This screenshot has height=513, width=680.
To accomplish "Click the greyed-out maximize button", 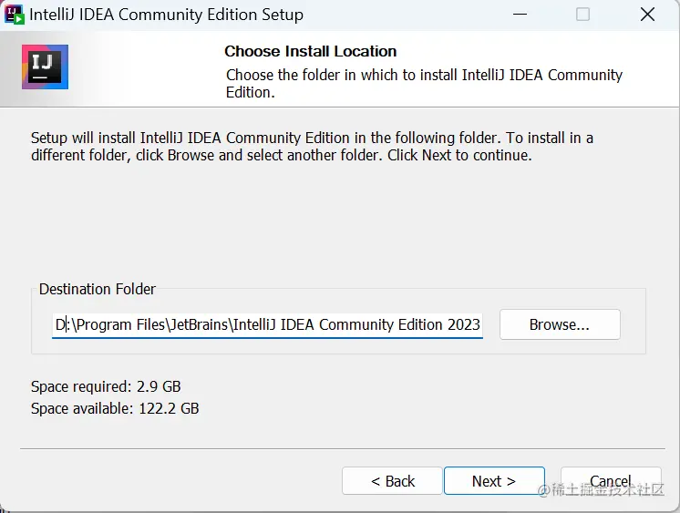I will click(582, 15).
